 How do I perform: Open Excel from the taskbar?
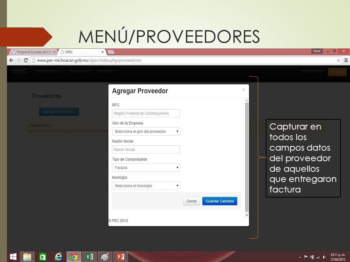90,257
